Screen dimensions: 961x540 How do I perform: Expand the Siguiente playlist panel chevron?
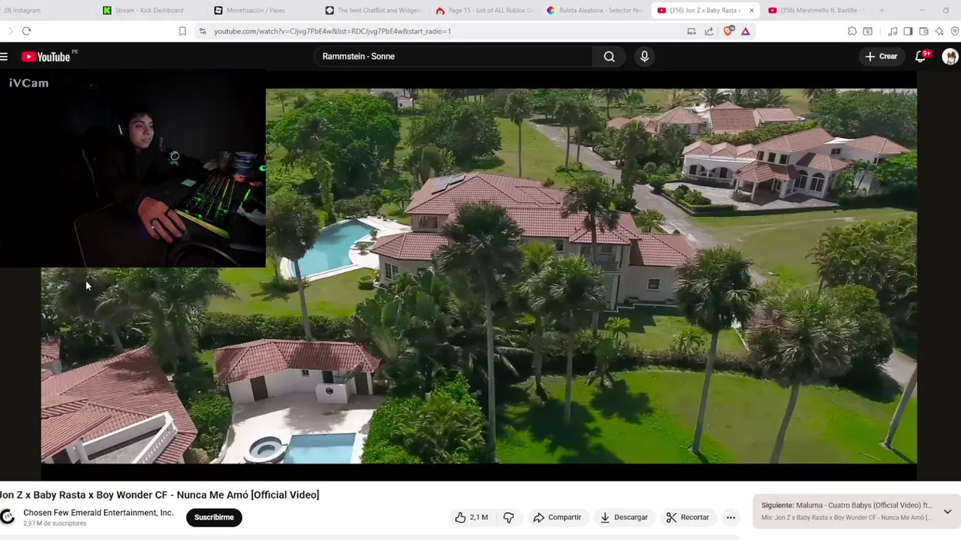point(947,511)
